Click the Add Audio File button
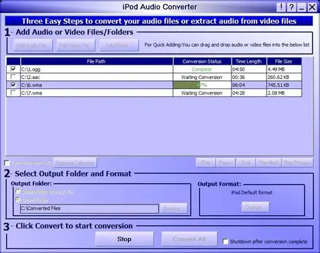The image size is (320, 253). [x=33, y=45]
